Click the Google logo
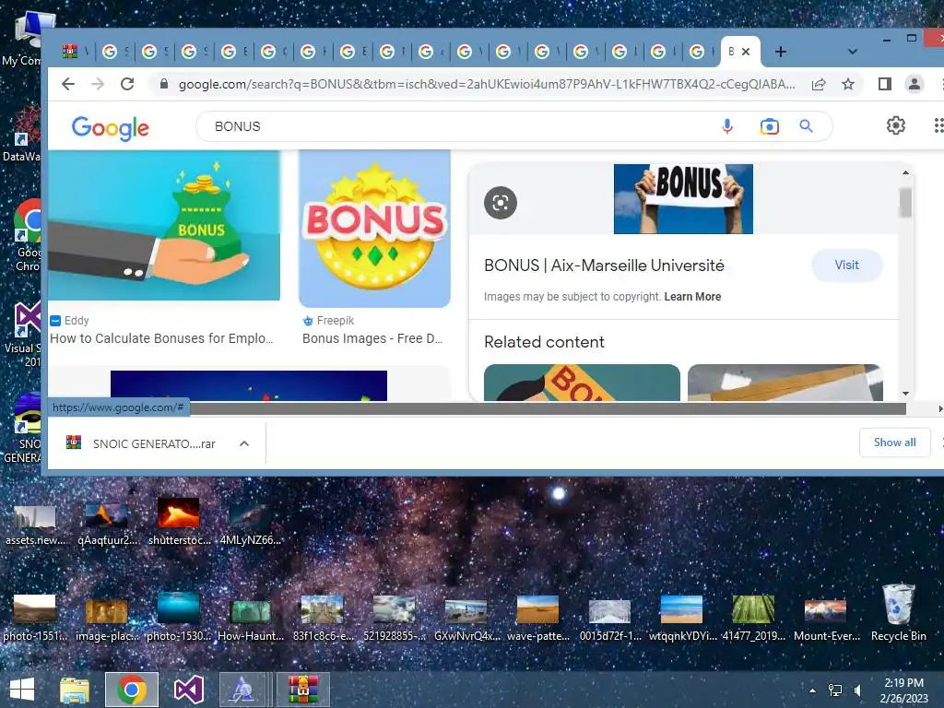Image resolution: width=944 pixels, height=708 pixels. [x=111, y=127]
